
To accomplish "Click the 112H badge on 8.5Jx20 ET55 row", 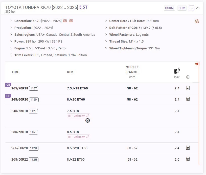I will click(x=34, y=148).
